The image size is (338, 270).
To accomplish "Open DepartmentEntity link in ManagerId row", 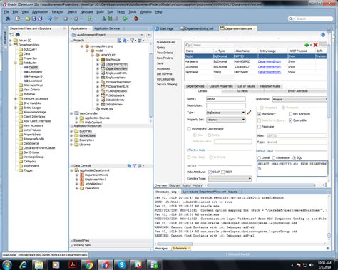I will pyautogui.click(x=270, y=61).
